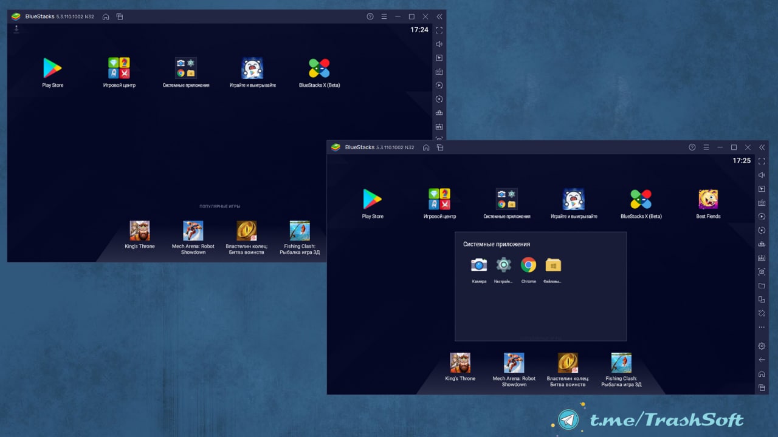Launch Fishing Clash in front window
Viewport: 778px width, 437px height.
tap(621, 362)
